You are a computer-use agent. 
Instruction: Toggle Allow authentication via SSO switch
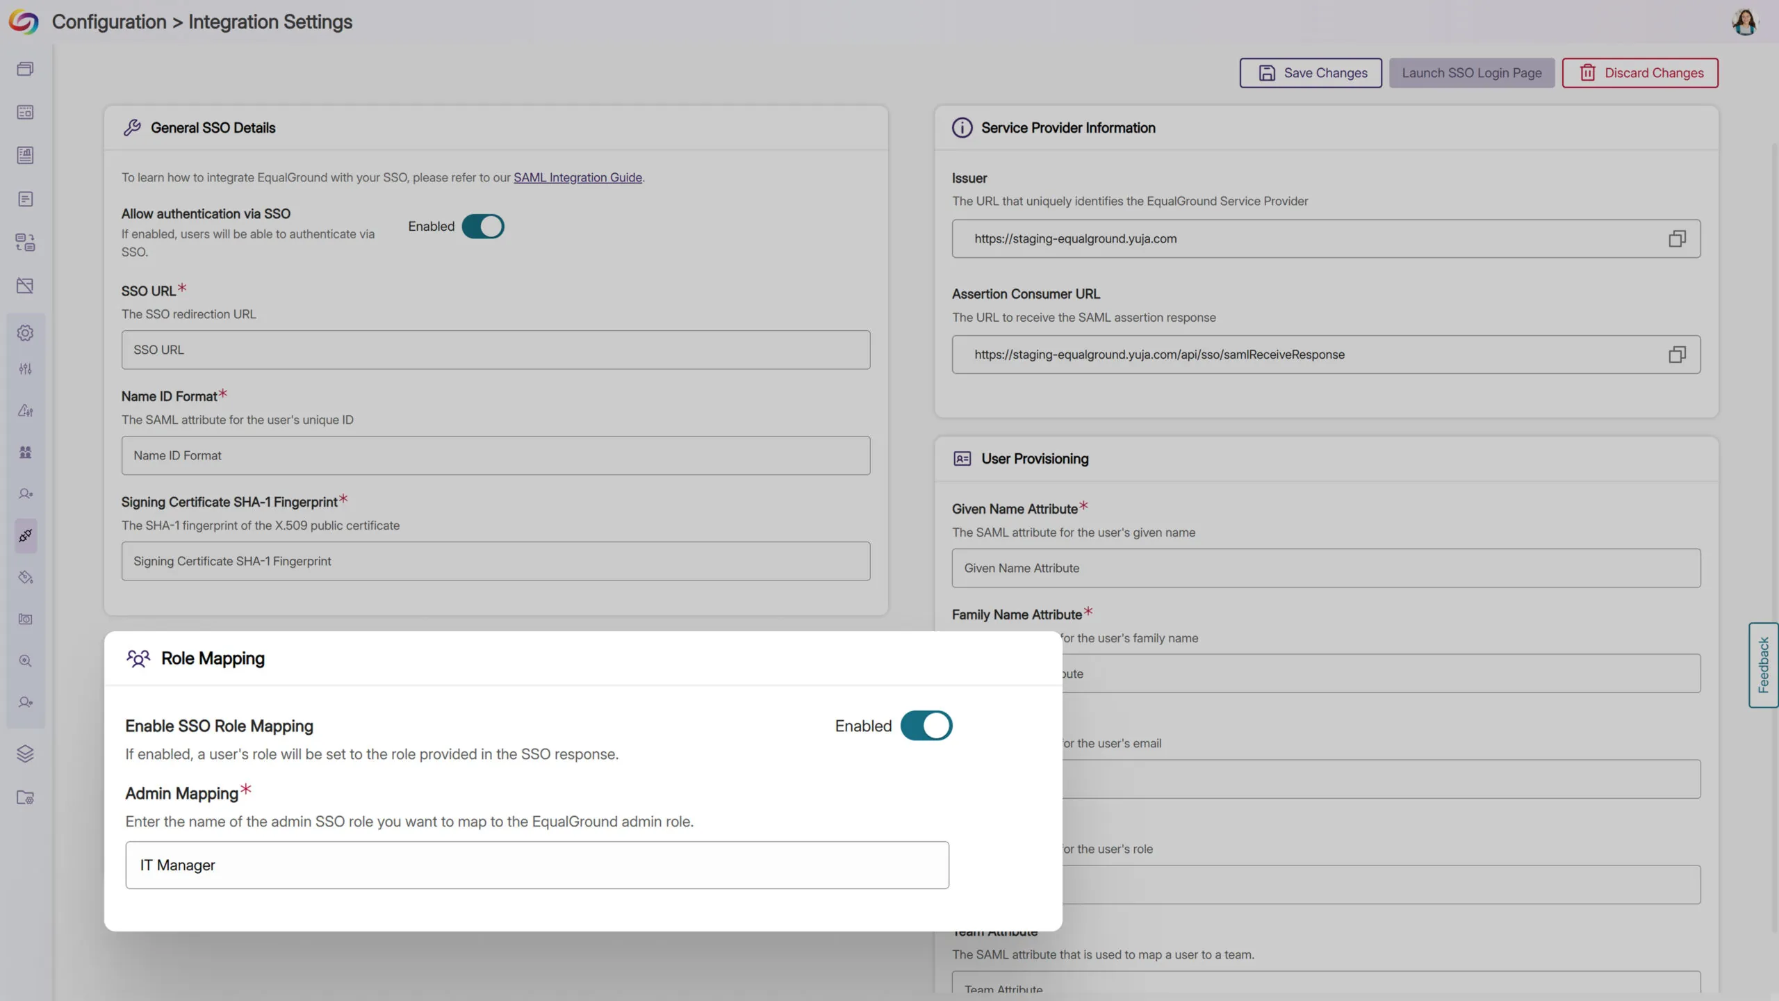pos(483,227)
